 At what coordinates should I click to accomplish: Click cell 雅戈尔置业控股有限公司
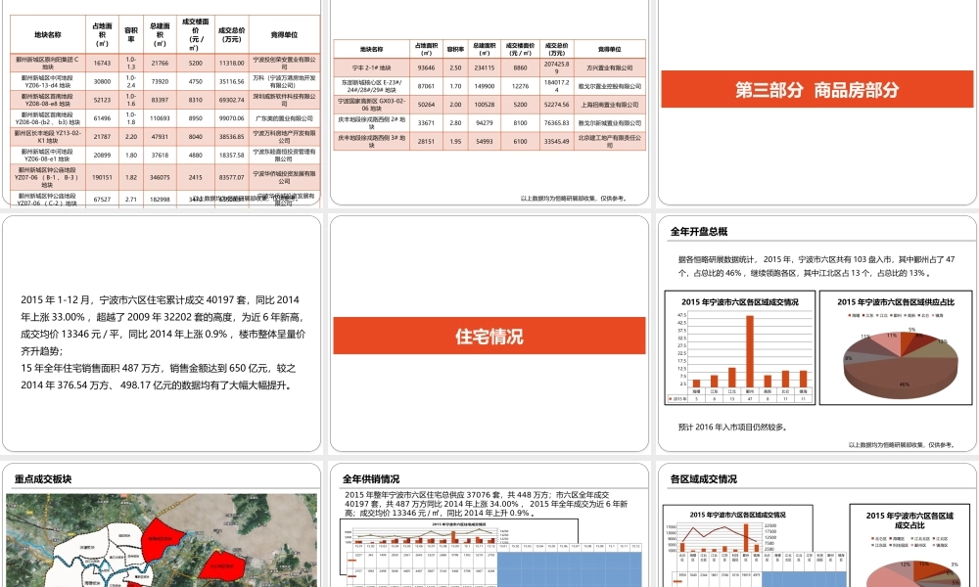pos(609,86)
